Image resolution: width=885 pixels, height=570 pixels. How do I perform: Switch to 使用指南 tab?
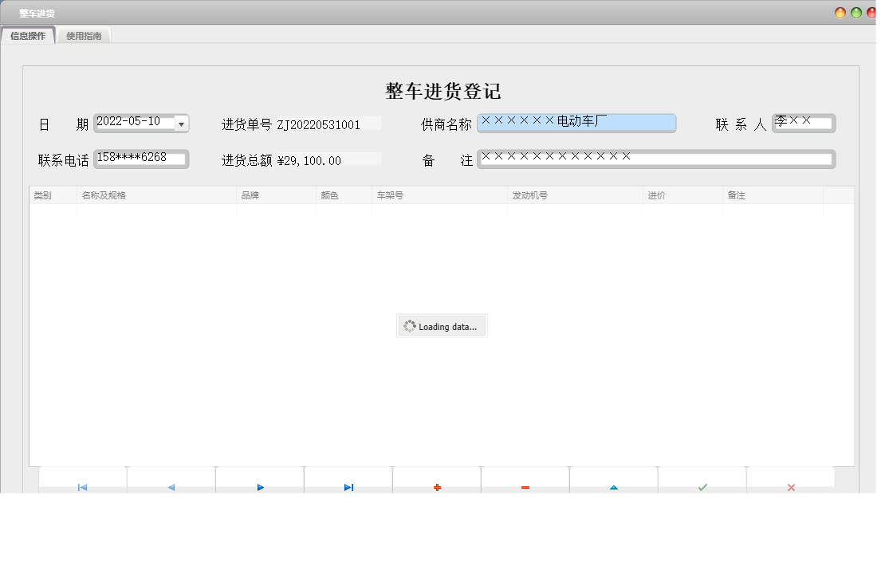pyautogui.click(x=84, y=36)
